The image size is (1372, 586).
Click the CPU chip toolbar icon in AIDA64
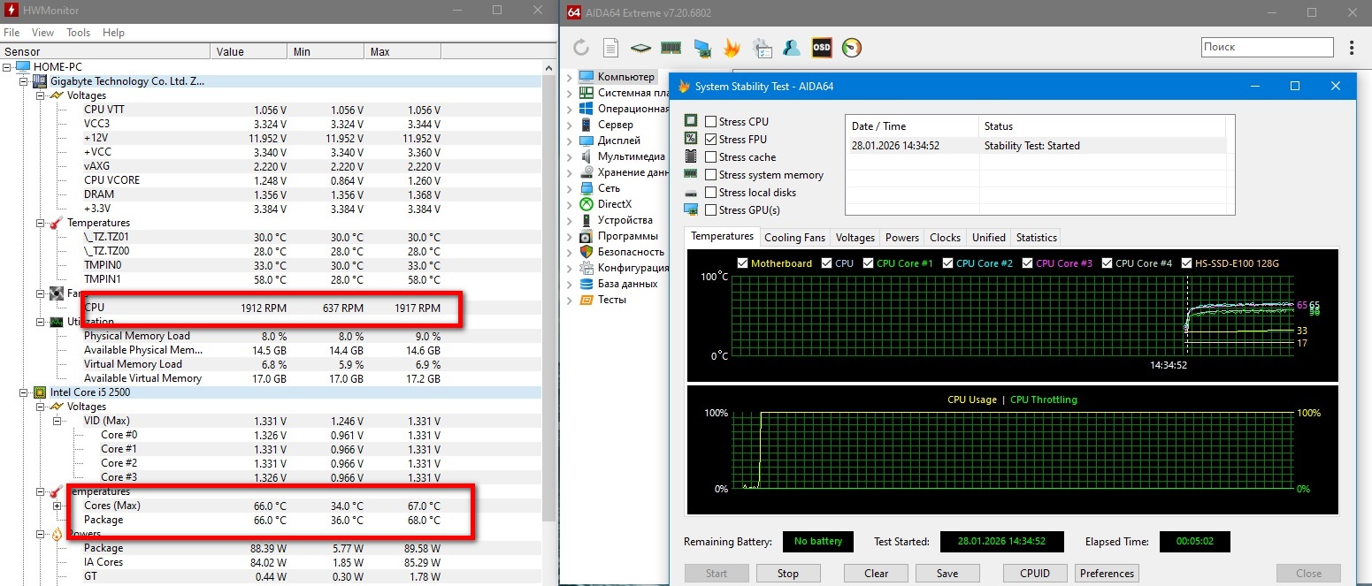[640, 48]
